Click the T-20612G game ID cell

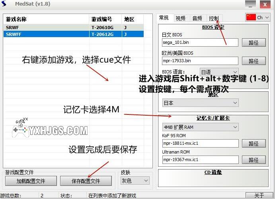tap(102, 34)
